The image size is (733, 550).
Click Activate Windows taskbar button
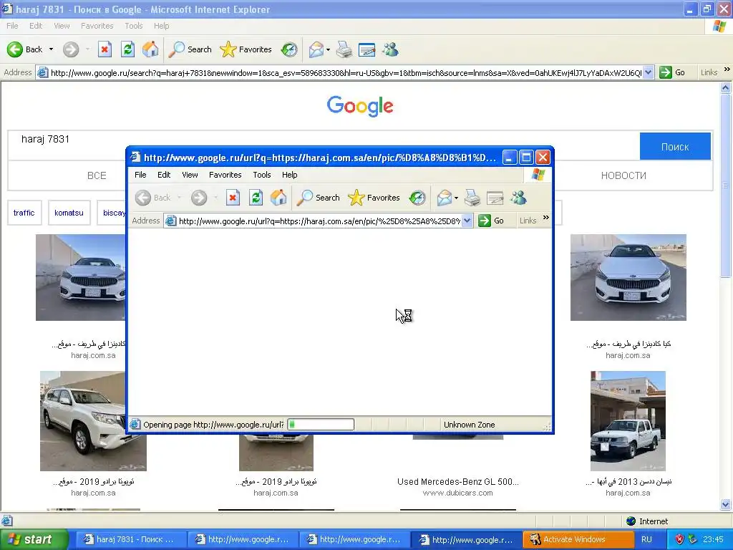click(x=578, y=539)
